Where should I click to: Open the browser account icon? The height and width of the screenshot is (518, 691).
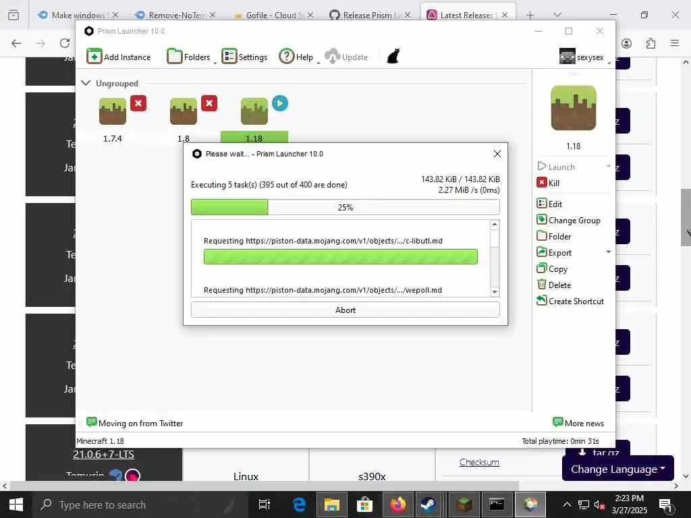click(626, 43)
